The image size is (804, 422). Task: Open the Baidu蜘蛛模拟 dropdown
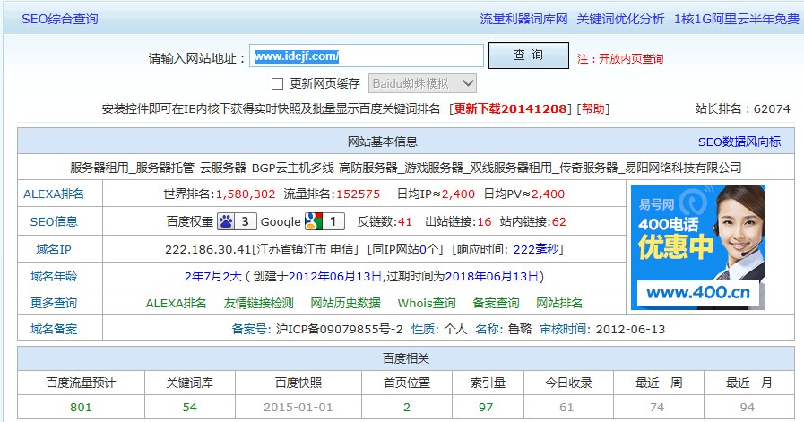pyautogui.click(x=422, y=83)
